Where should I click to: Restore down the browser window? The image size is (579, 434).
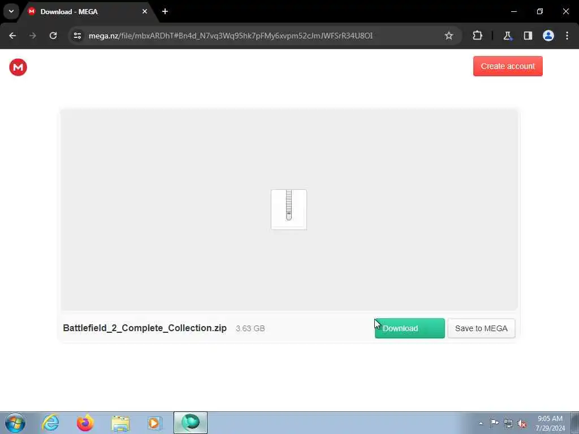coord(540,11)
